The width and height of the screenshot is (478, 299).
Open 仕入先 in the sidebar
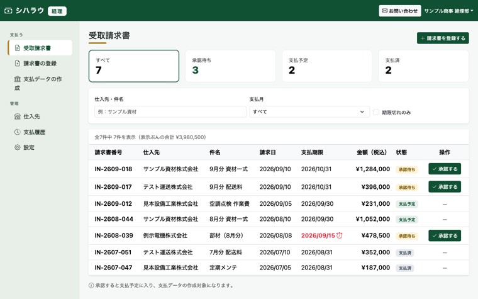[40, 116]
